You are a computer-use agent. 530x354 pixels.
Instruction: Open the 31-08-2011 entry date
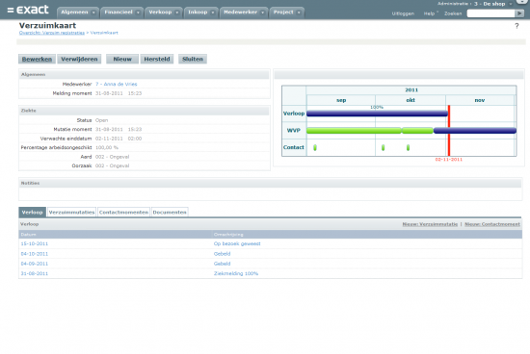[35, 273]
